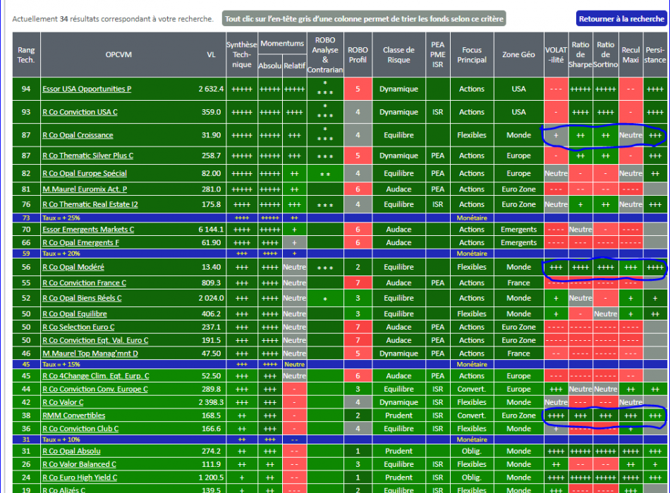Click the Taux = + 10% row label

(61, 439)
